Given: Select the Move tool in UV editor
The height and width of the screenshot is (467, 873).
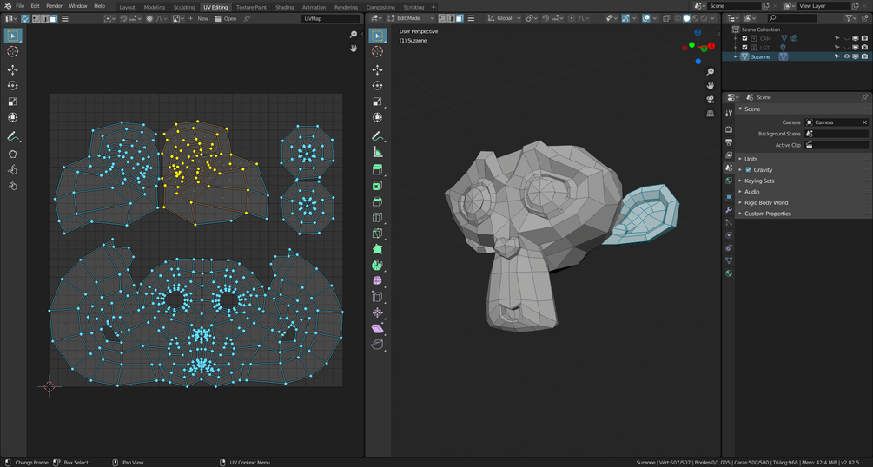Looking at the screenshot, I should pyautogui.click(x=12, y=70).
